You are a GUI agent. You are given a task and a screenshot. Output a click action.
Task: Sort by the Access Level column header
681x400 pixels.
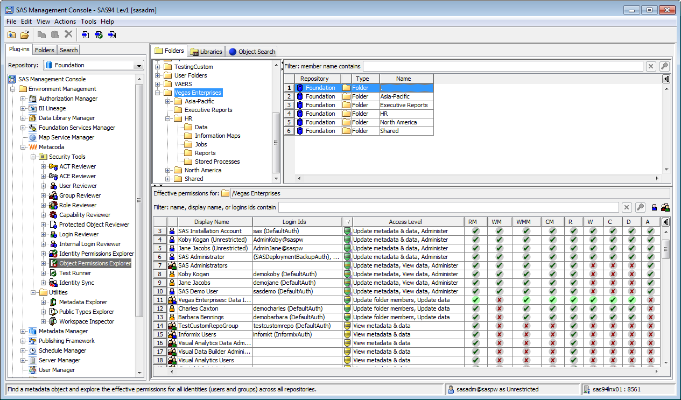tap(409, 222)
